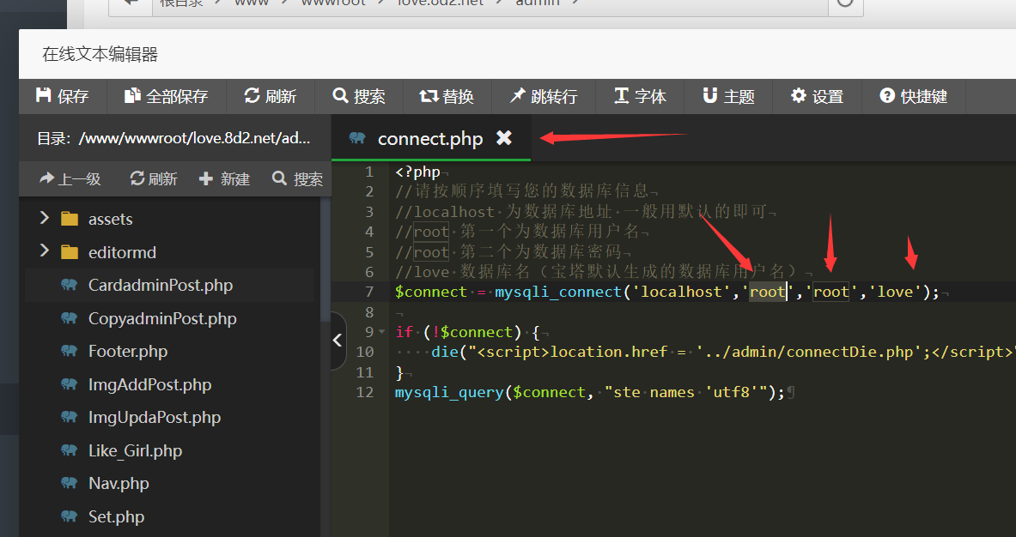Click the PHP icon beside Footer.php
Viewport: 1016px width, 537px height.
[x=70, y=351]
